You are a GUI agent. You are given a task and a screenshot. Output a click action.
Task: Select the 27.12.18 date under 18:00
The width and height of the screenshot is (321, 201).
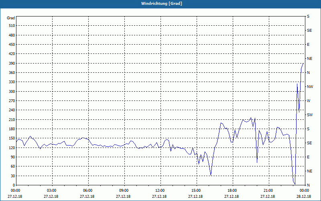pos(232,197)
